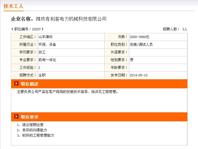Click the 外语要求 label cell
This screenshot has width=198, height=149.
117,52
